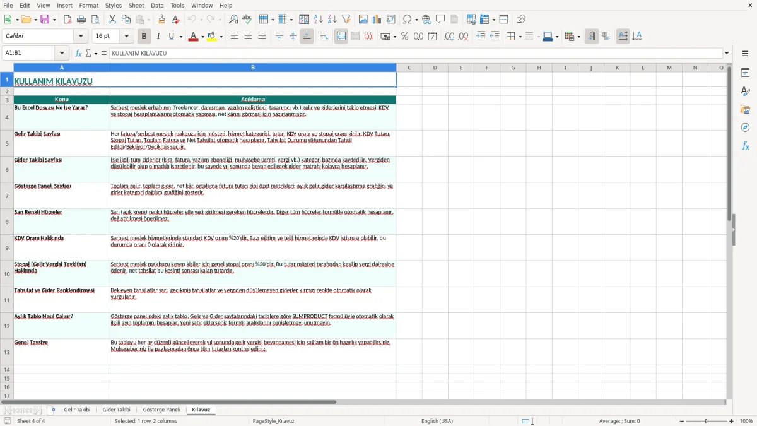Open the sidebar Styles icon

tap(745, 91)
